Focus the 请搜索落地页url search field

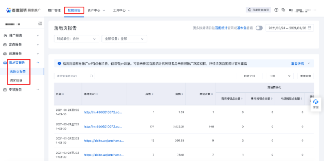pos(75,76)
